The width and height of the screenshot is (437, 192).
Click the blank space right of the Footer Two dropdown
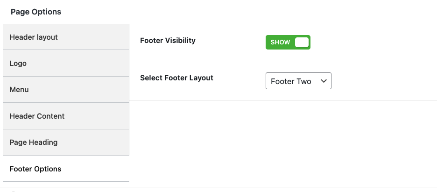point(383,81)
